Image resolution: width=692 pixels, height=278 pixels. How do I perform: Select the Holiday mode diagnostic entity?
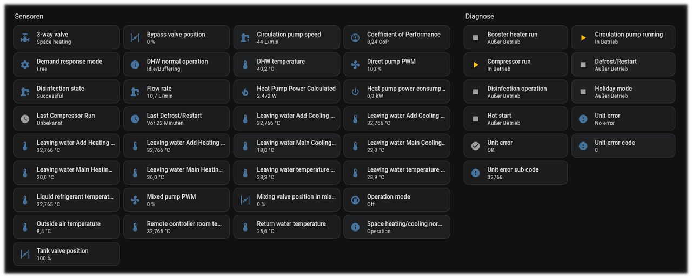click(623, 92)
